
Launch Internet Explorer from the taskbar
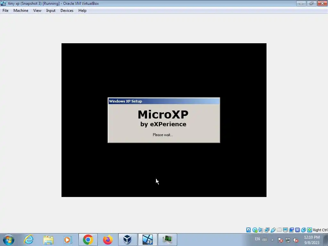pos(29,240)
